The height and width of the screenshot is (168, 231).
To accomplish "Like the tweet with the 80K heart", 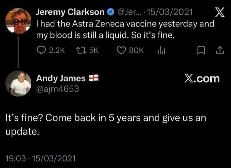I will (121, 50).
